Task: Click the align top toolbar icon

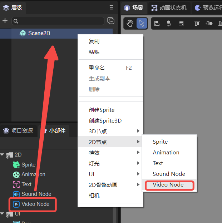Action: [197, 23]
